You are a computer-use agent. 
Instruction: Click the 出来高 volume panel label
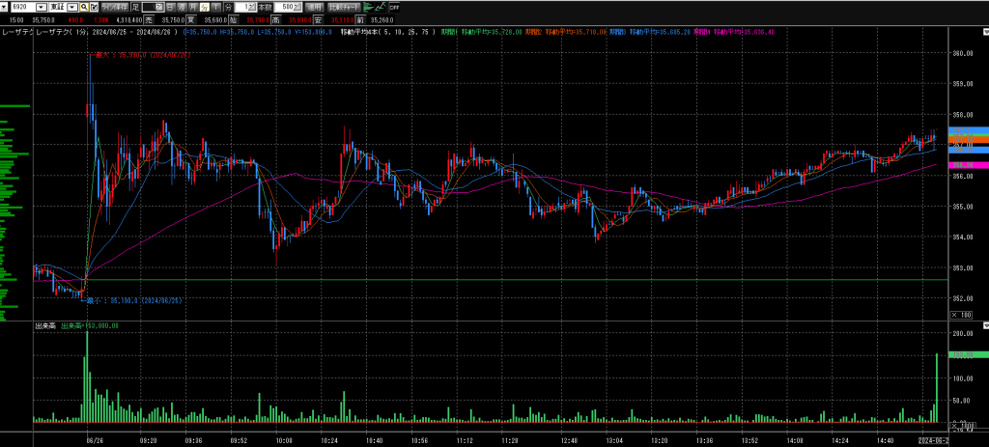tap(45, 326)
